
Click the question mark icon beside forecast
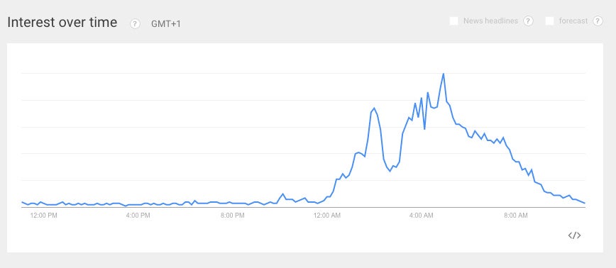pyautogui.click(x=598, y=21)
